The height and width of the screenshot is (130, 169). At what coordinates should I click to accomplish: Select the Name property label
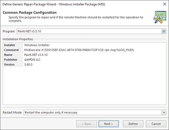click(x=8, y=55)
